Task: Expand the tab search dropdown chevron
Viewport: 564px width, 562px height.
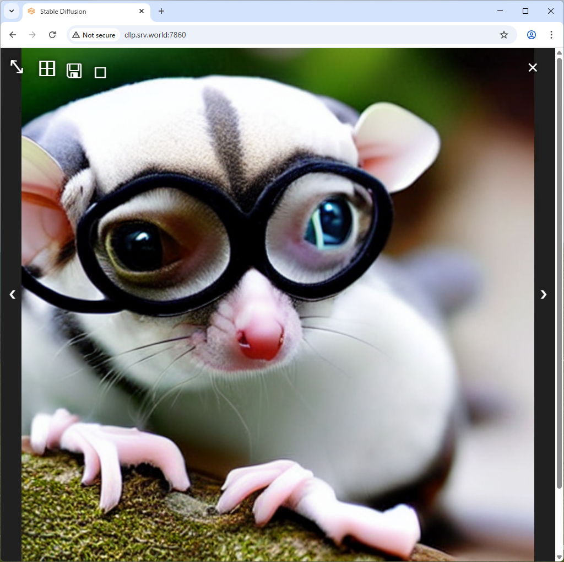Action: coord(11,11)
